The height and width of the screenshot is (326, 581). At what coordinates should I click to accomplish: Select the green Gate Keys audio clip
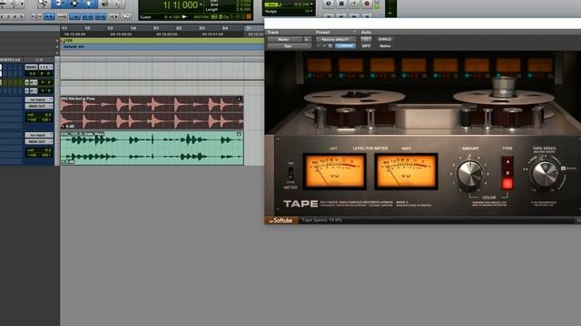(x=152, y=148)
